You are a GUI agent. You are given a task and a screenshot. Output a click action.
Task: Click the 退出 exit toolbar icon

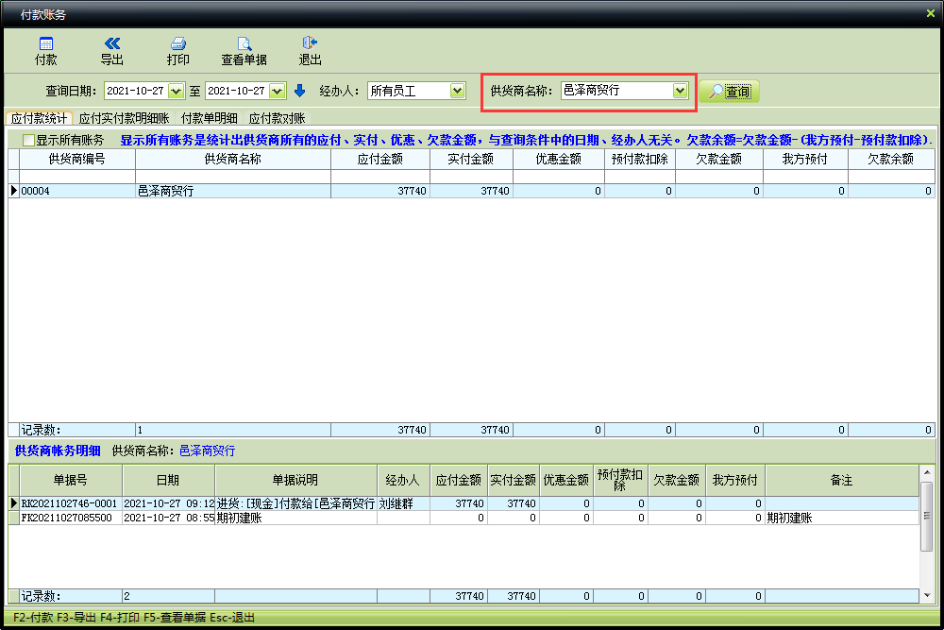point(310,51)
